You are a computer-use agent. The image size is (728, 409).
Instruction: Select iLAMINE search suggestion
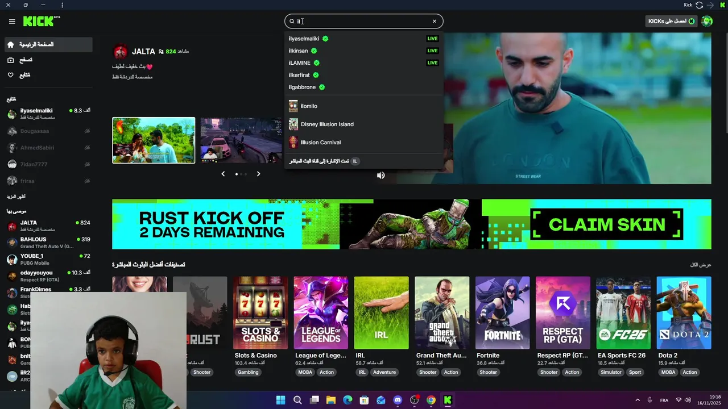(x=363, y=62)
